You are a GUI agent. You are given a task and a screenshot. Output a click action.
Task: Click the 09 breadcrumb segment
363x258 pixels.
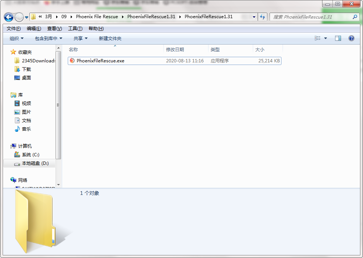64,17
